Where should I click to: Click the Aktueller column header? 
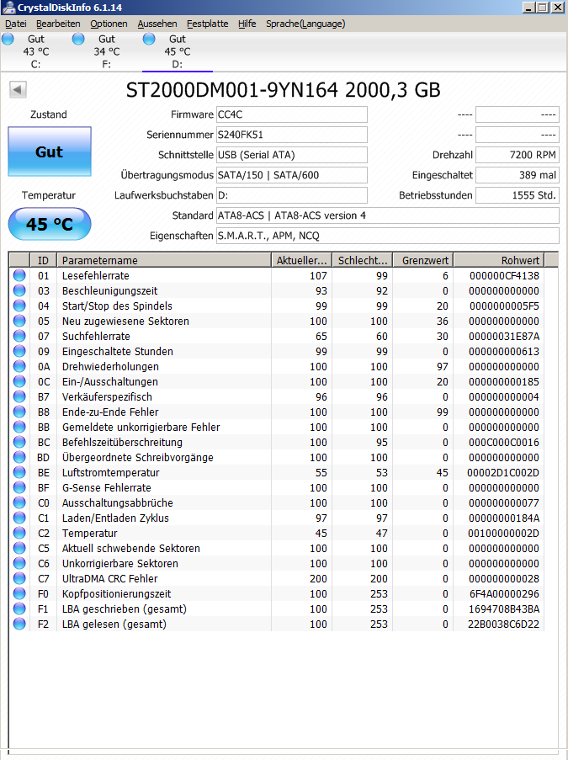click(x=301, y=260)
